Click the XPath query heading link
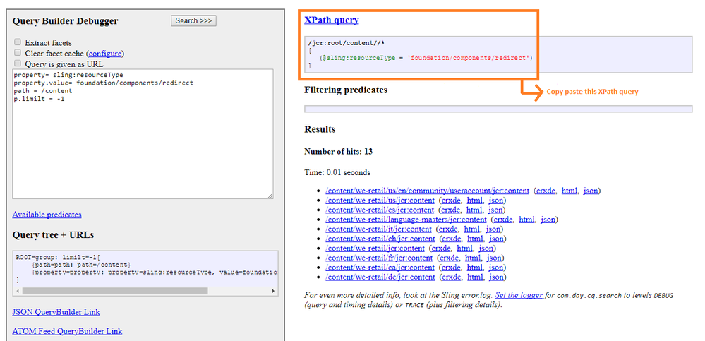 coord(331,20)
